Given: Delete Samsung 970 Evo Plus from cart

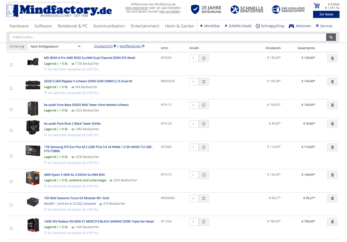Looking at the screenshot, I should pyautogui.click(x=332, y=147).
